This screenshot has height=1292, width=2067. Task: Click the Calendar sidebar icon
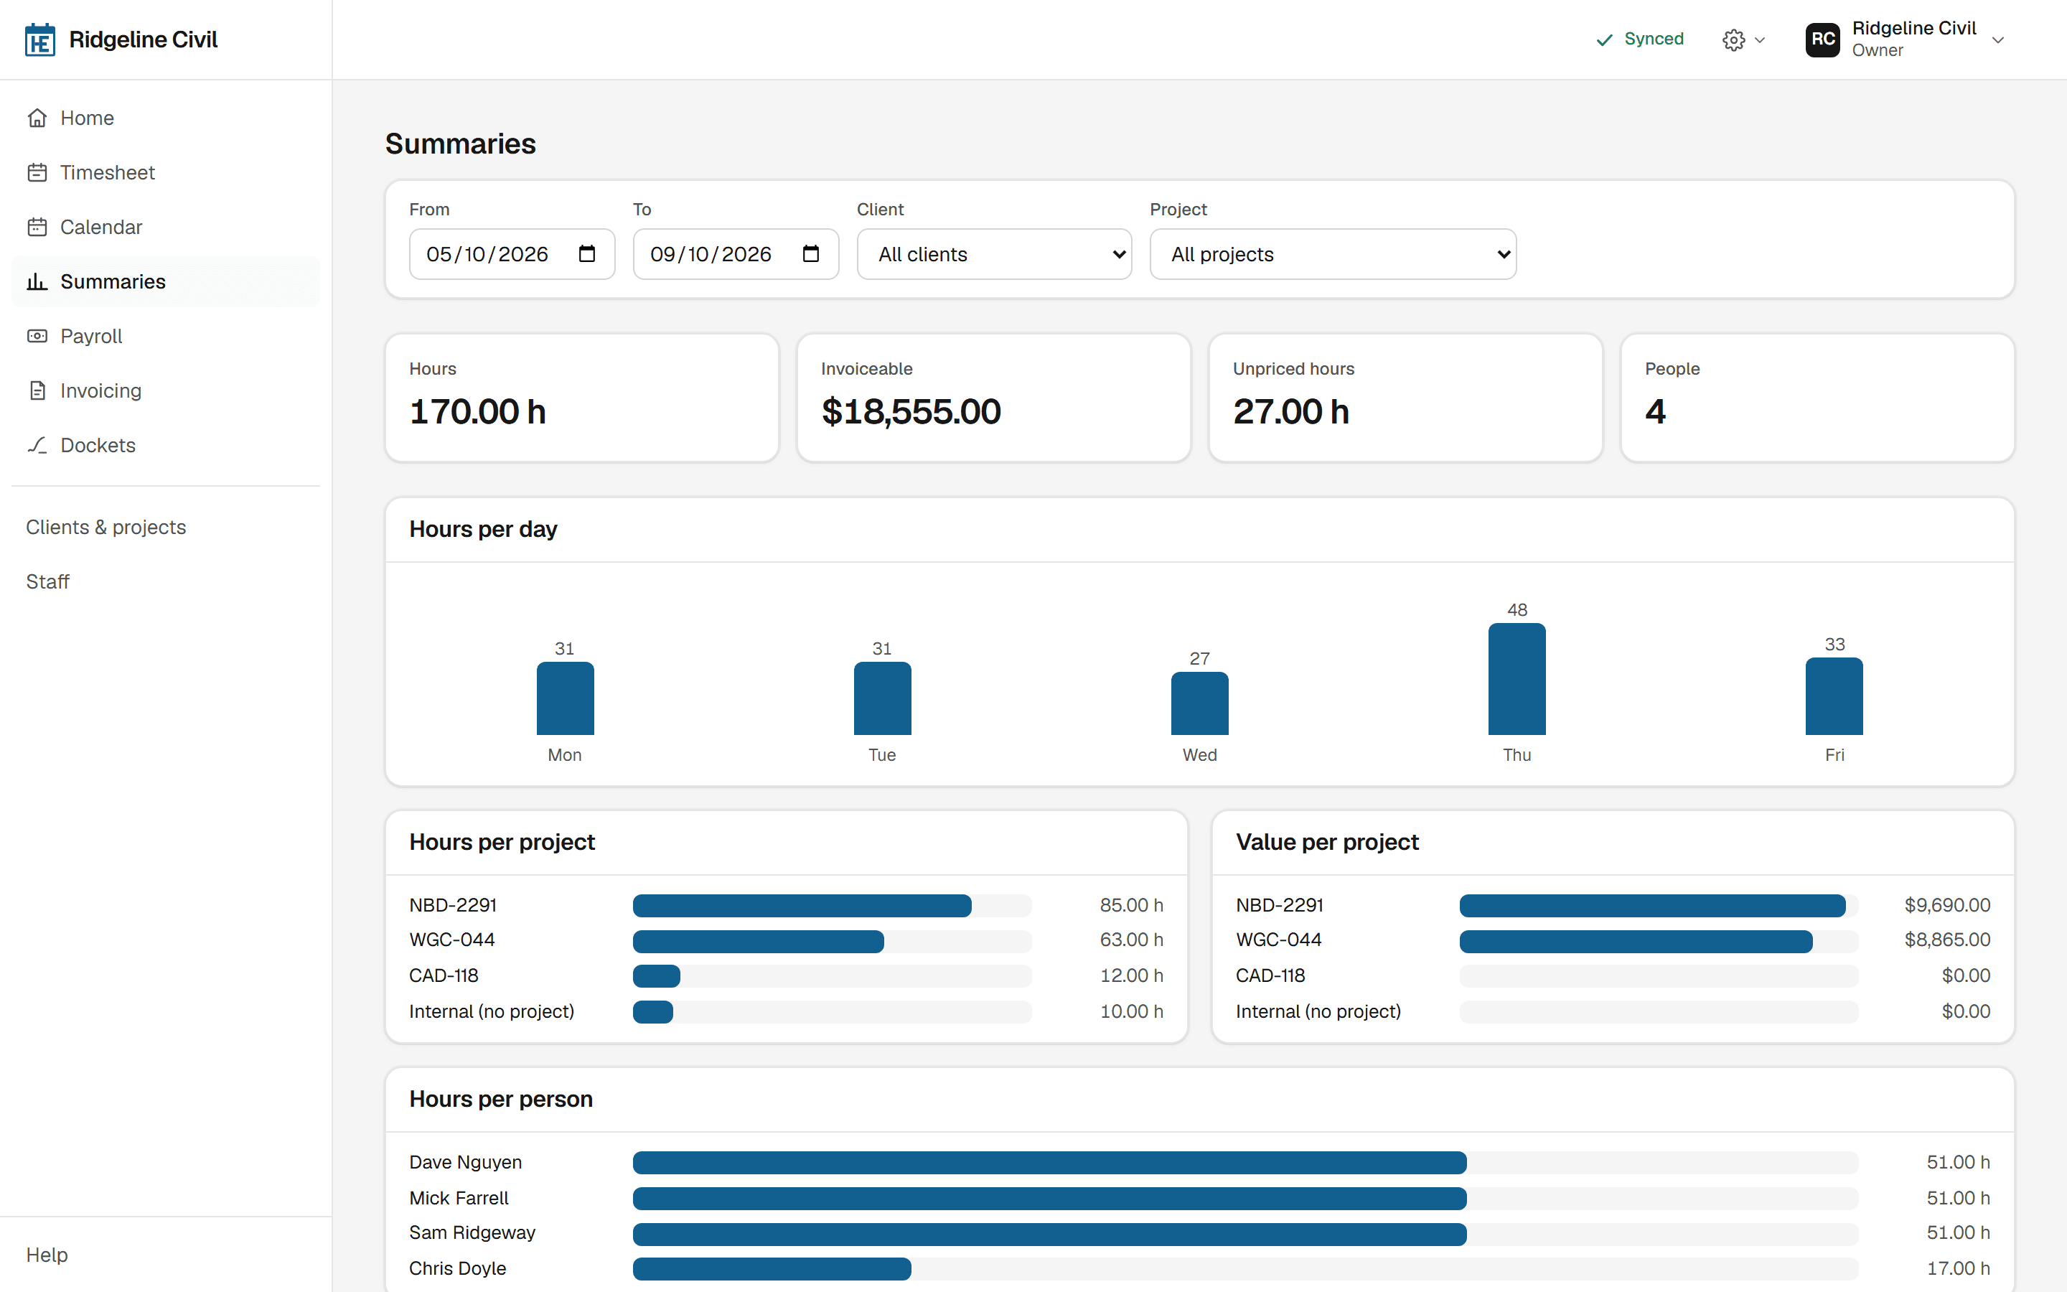click(37, 228)
